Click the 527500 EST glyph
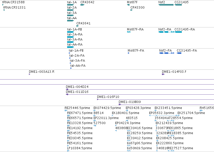Screen dimensions: 214x152 tap(95, 126)
